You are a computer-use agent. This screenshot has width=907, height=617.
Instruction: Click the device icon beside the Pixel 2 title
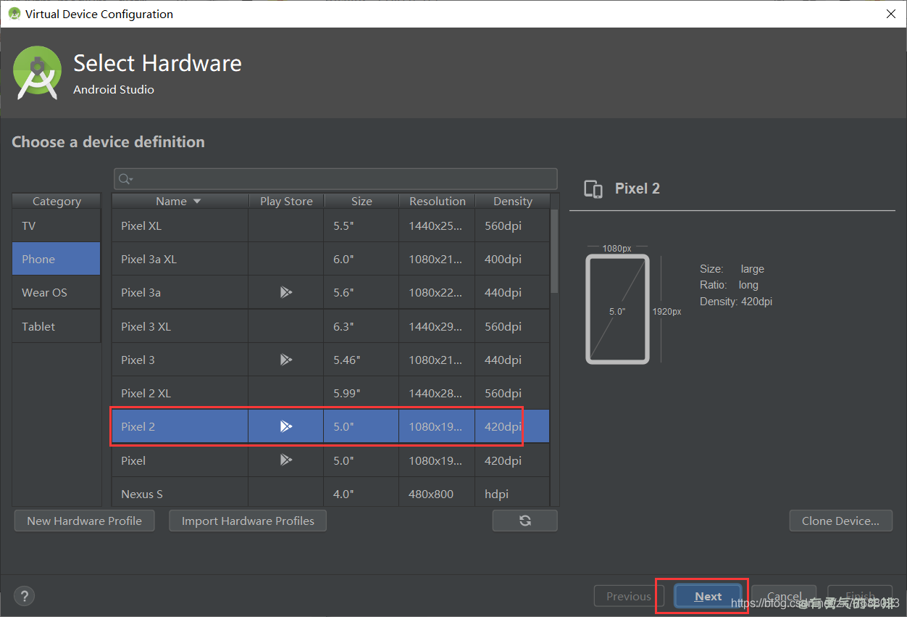click(593, 189)
